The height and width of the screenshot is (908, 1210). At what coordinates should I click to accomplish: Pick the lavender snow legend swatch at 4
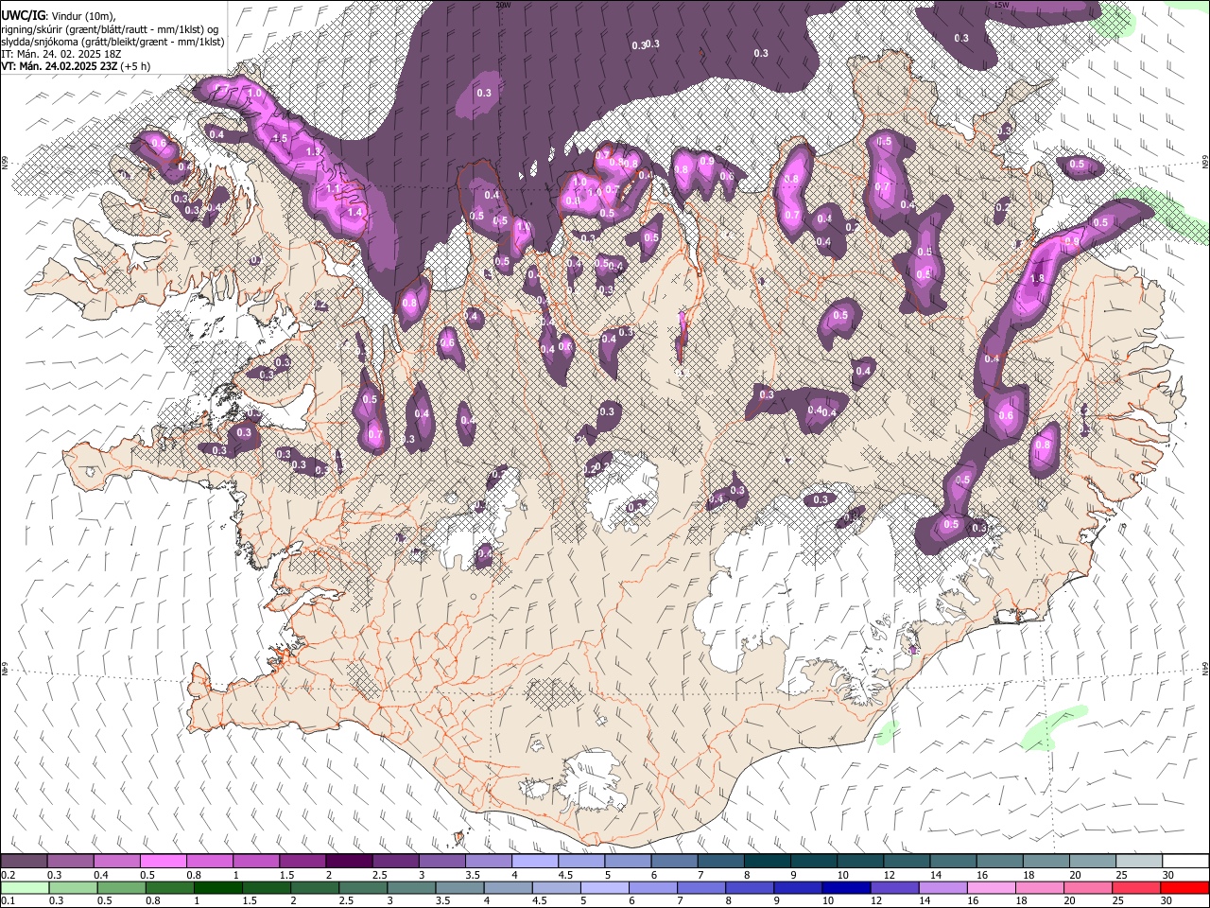pyautogui.click(x=534, y=862)
